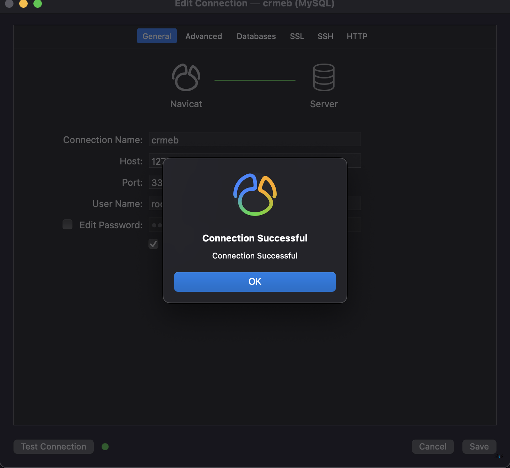
Task: Click the Connection Name label
Action: click(103, 140)
